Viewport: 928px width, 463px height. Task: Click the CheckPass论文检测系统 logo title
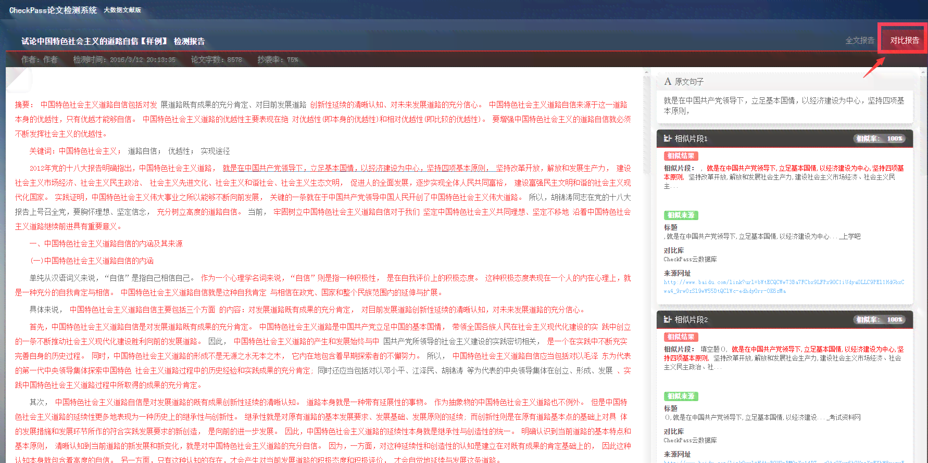point(53,10)
